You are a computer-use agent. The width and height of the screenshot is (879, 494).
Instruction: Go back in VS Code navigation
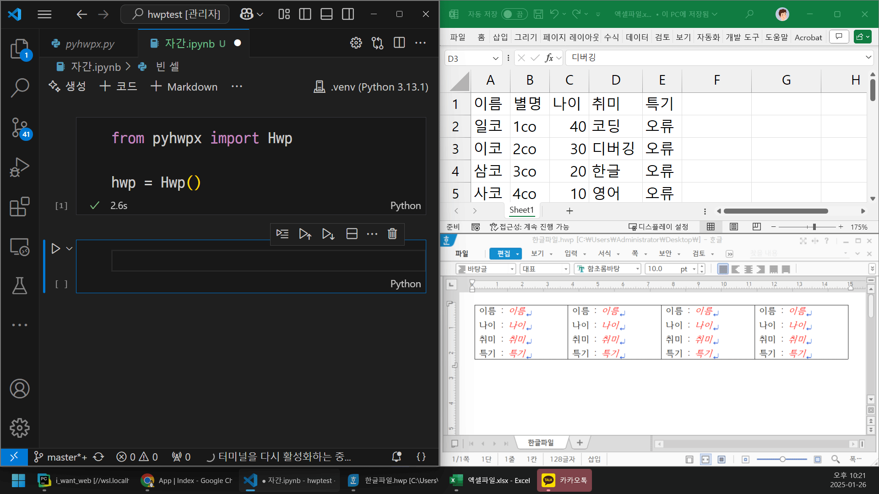[81, 14]
